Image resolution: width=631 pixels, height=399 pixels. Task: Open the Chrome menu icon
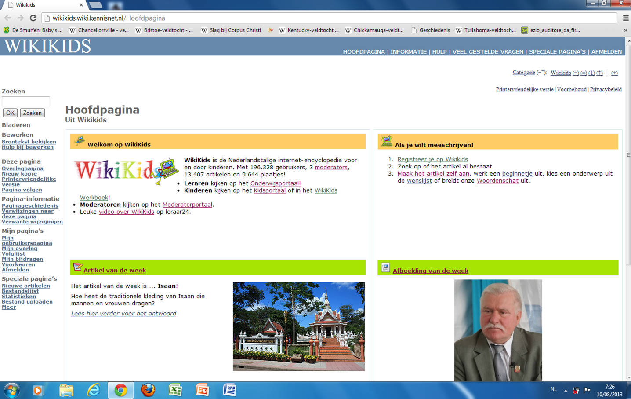pyautogui.click(x=626, y=18)
